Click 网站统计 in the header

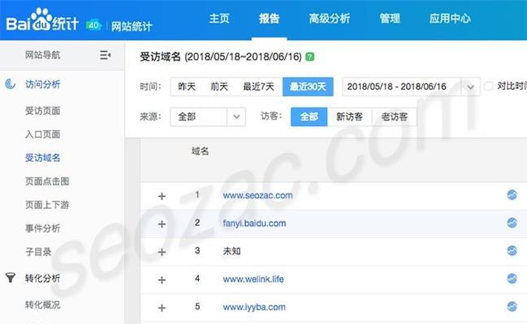tap(132, 27)
